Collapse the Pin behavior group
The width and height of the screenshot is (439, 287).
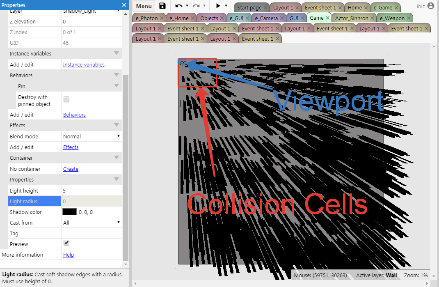(x=117, y=86)
